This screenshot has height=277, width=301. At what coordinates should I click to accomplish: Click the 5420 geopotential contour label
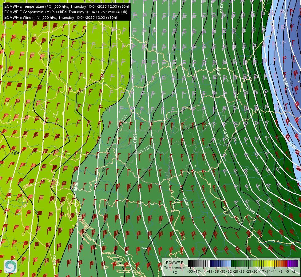(226, 134)
